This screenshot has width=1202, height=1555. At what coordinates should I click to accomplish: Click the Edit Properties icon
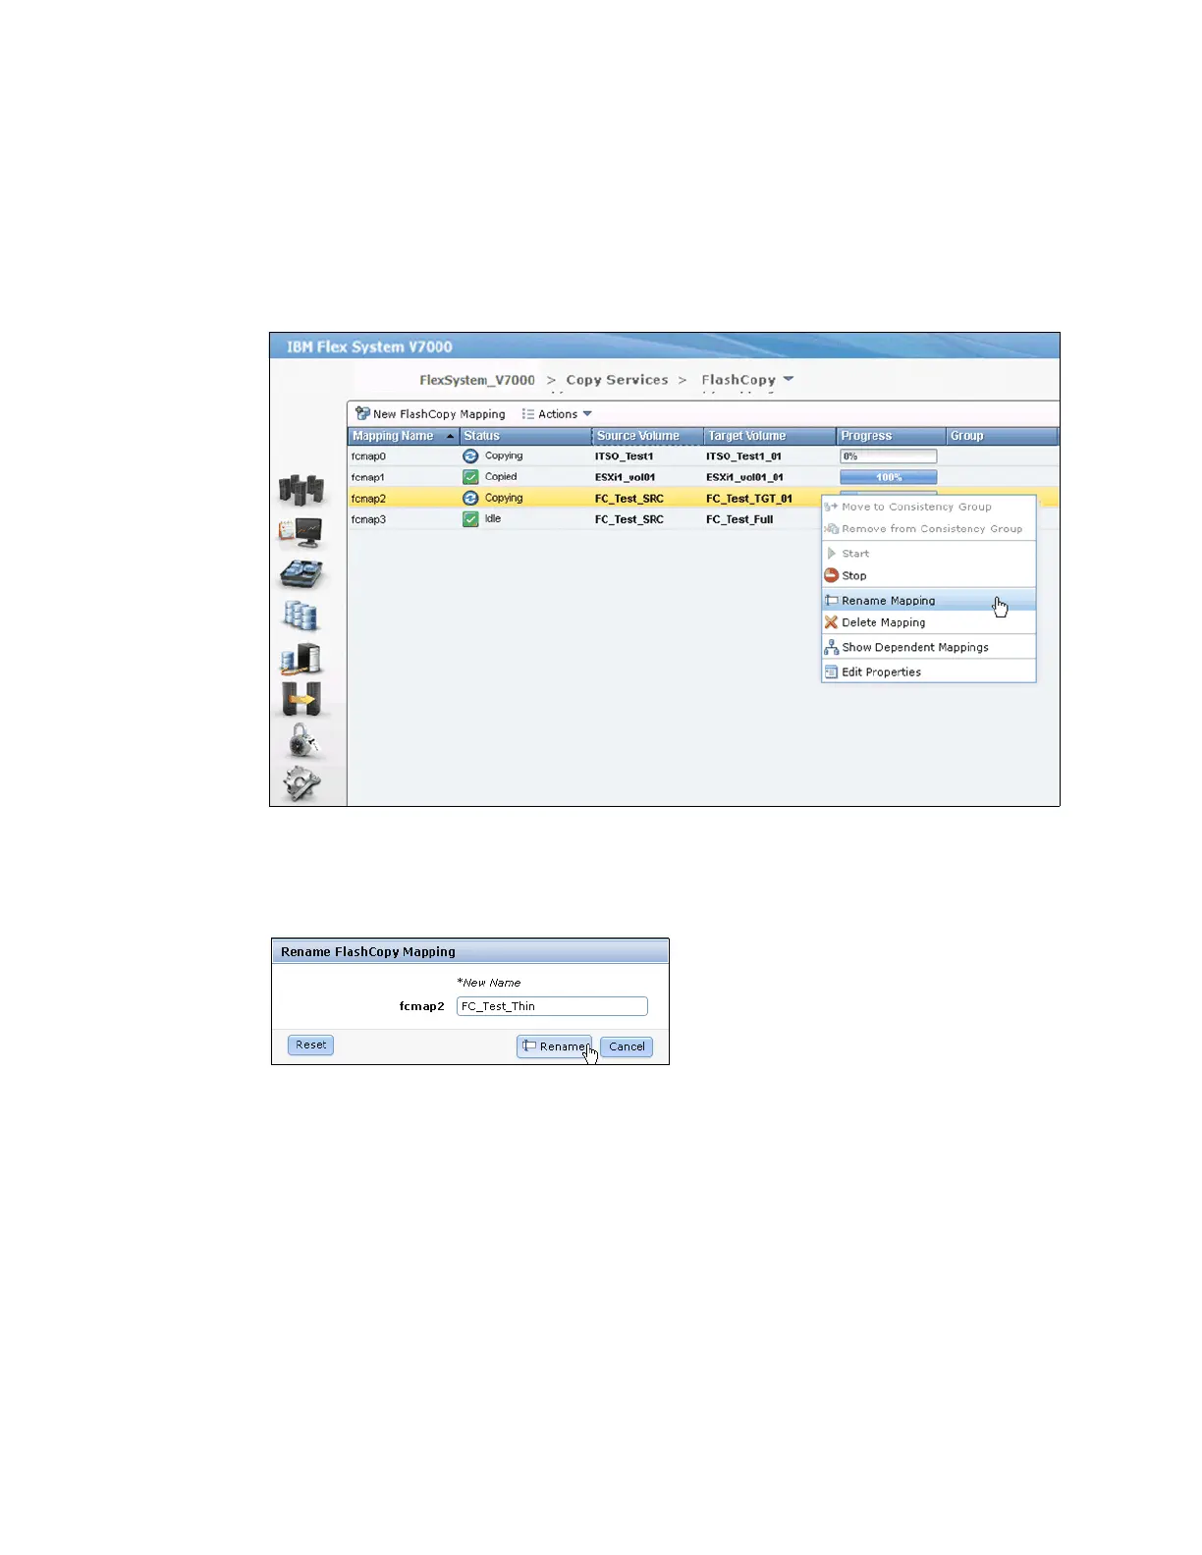click(832, 672)
